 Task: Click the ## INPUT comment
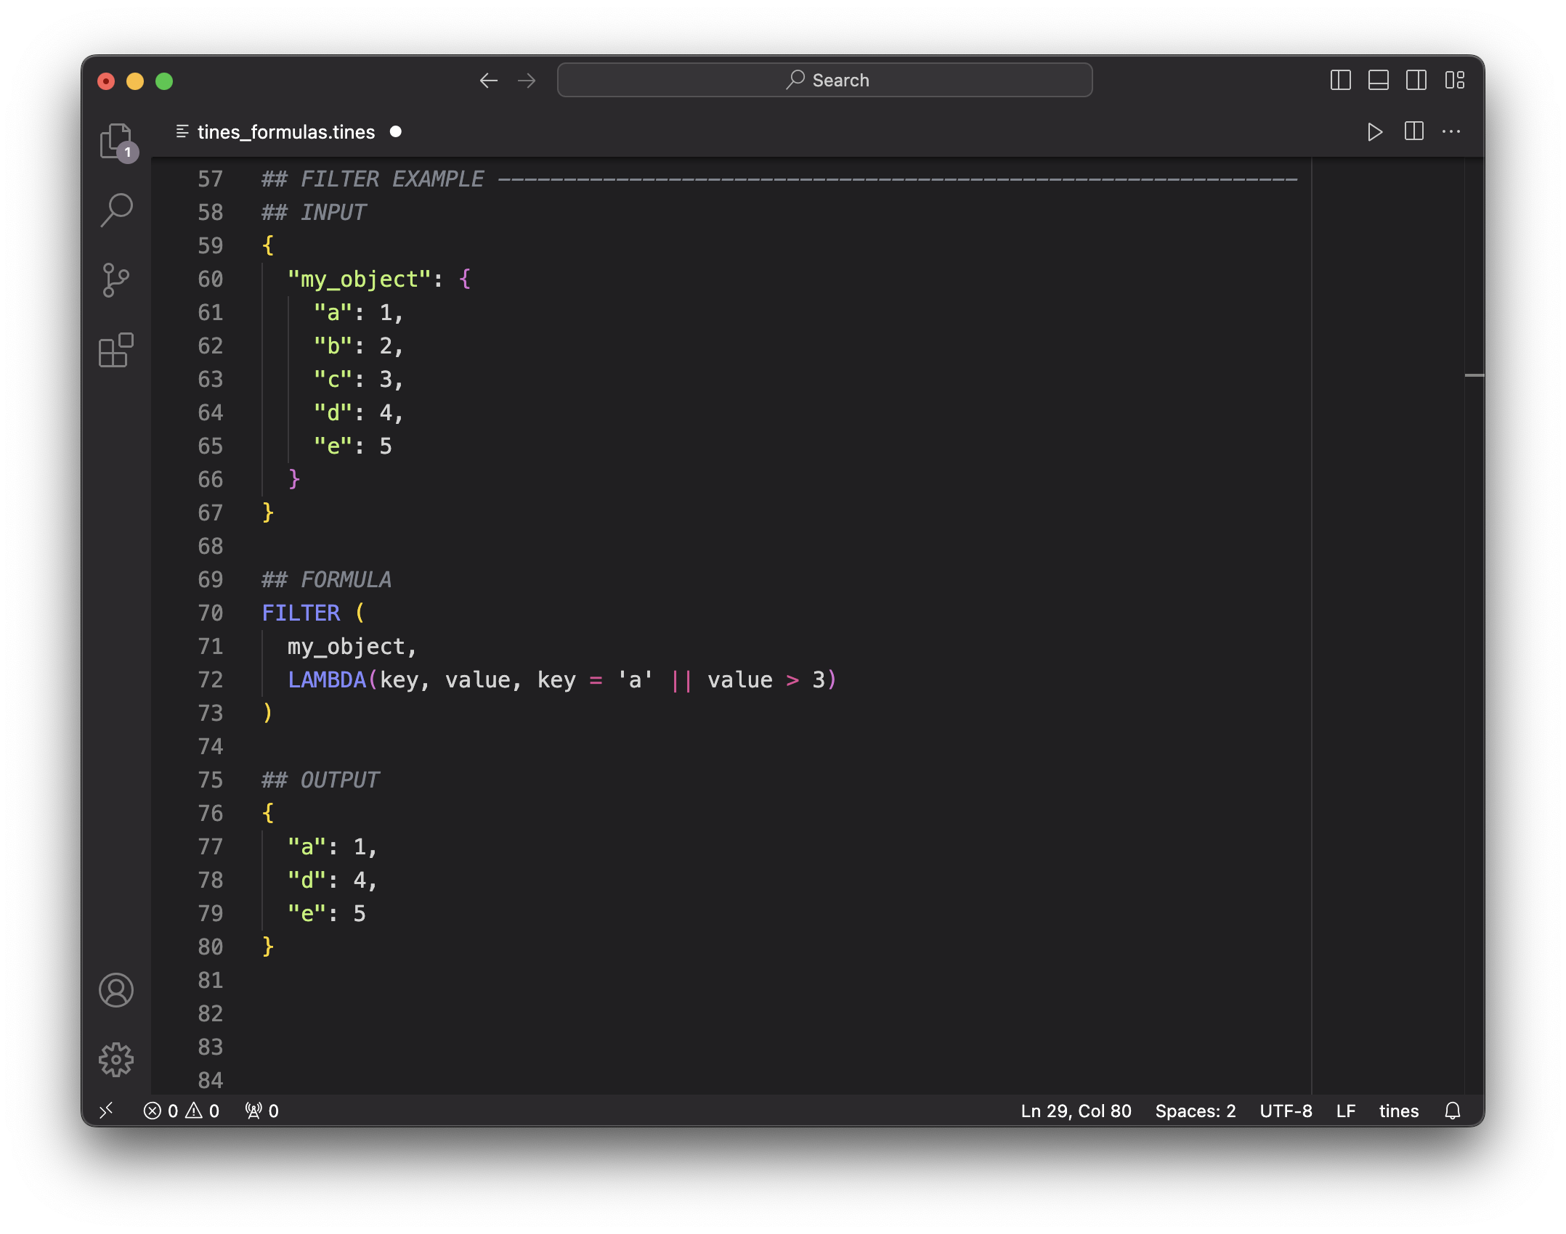(314, 213)
